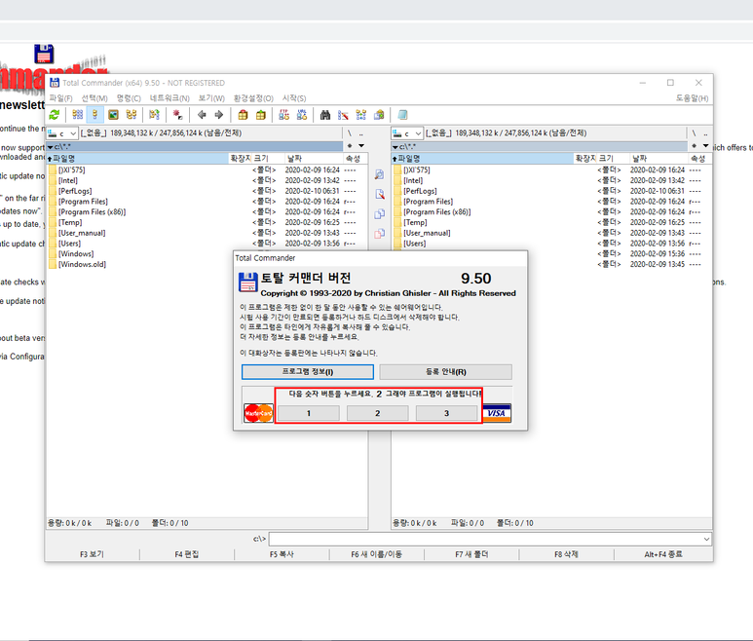
Task: Open file search with binoculars icon
Action: click(325, 115)
